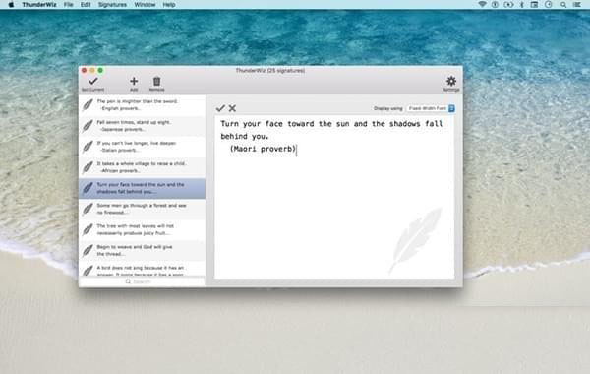The width and height of the screenshot is (590, 374).
Task: Select 'Some men go through a forest' signature
Action: (143, 209)
